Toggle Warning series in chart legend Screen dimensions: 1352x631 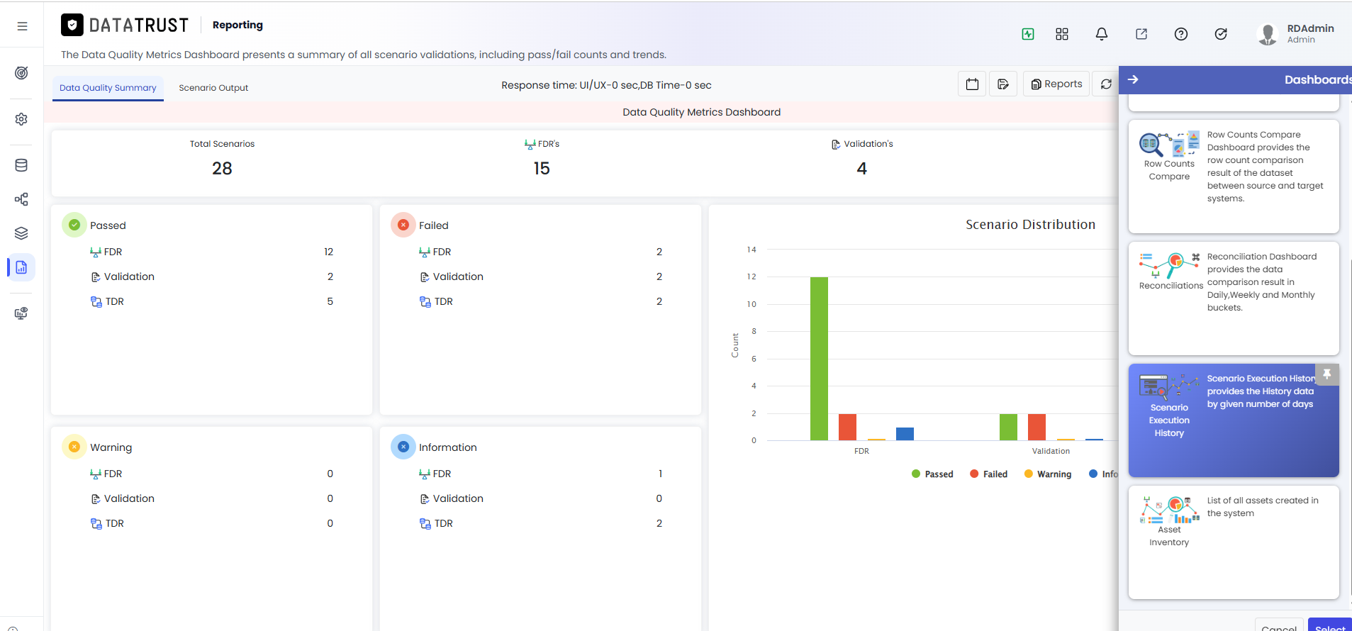click(x=1048, y=474)
